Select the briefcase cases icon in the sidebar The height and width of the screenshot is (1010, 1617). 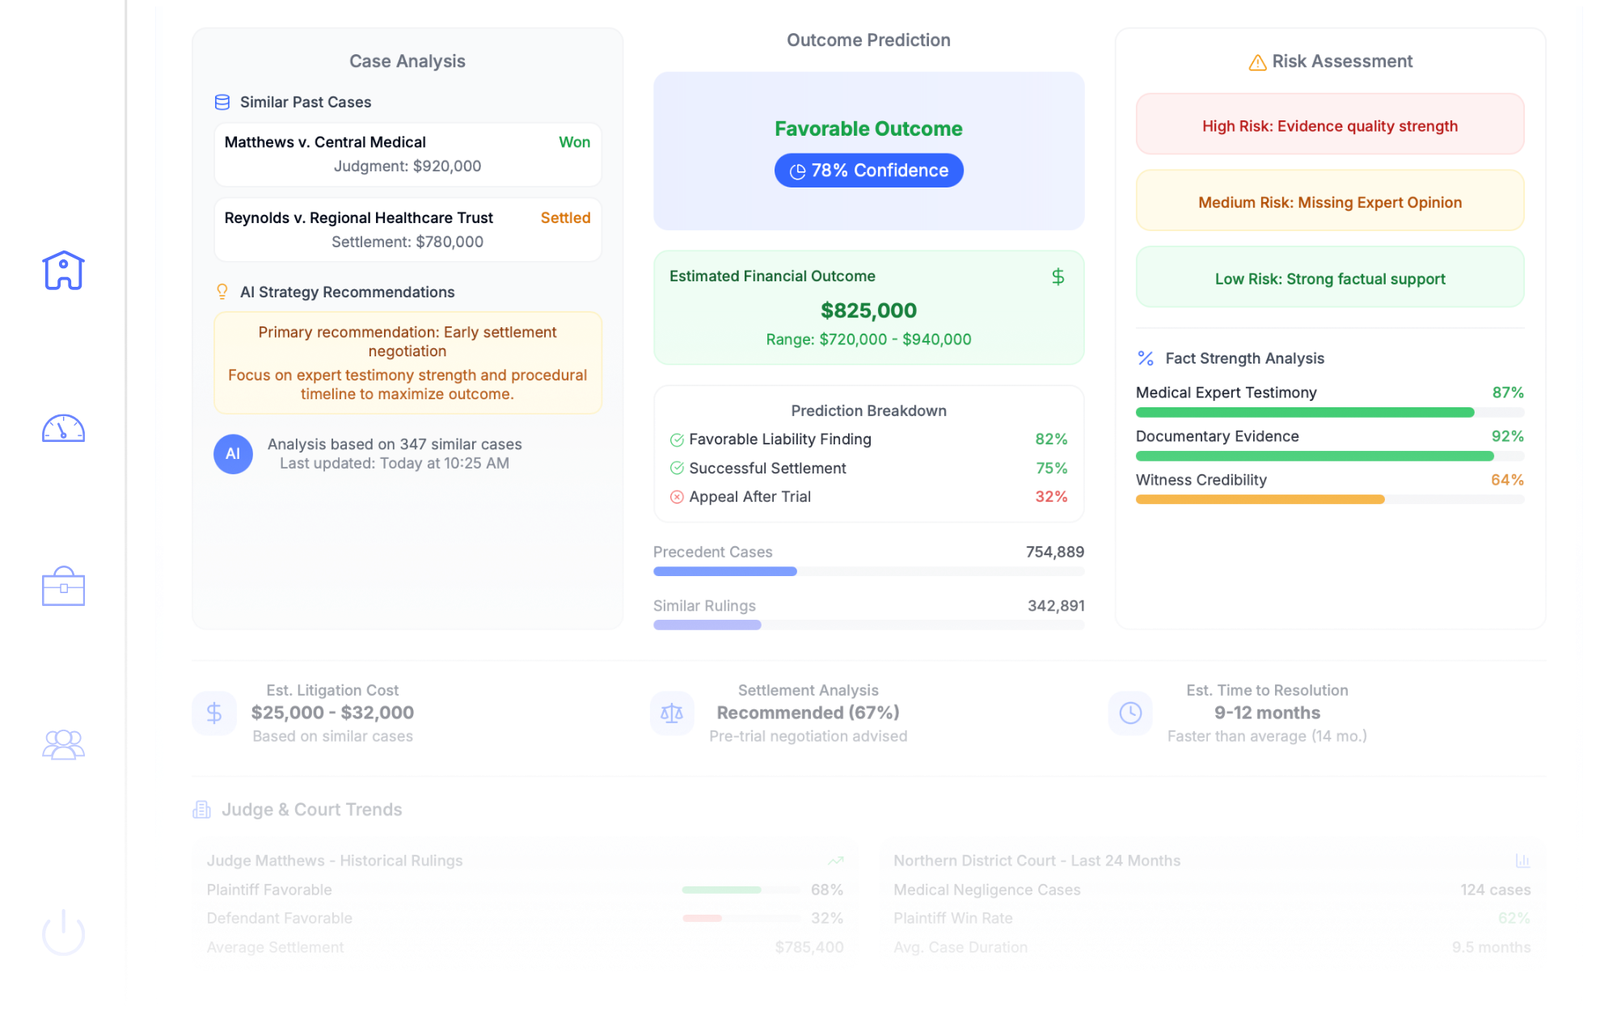click(x=64, y=587)
